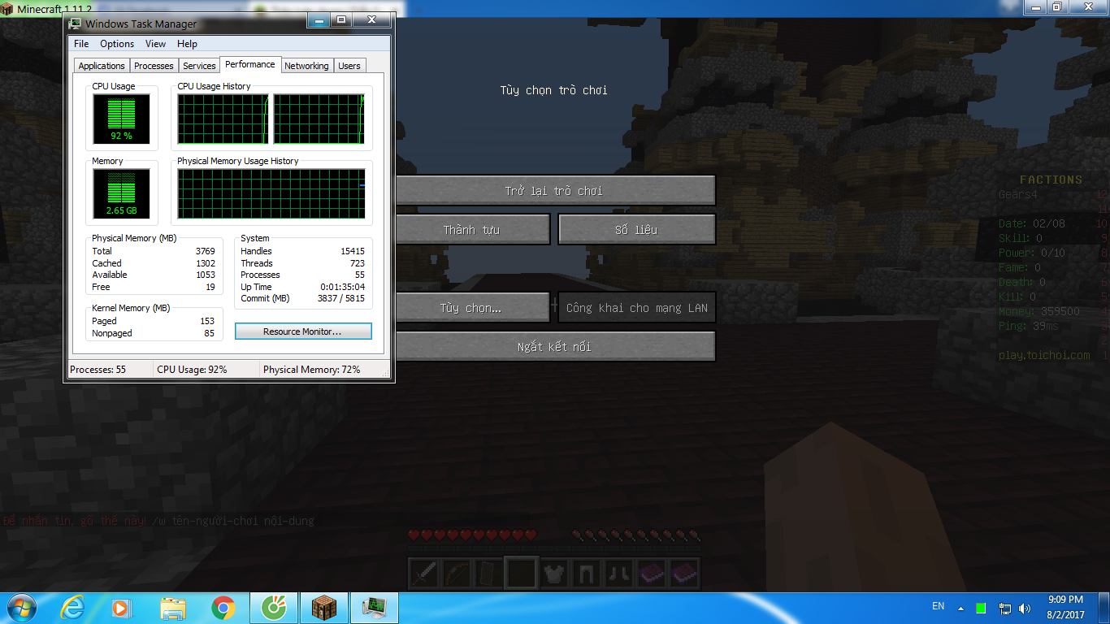Open Windows Media Player from taskbar
This screenshot has width=1110, height=624.
pos(121,608)
